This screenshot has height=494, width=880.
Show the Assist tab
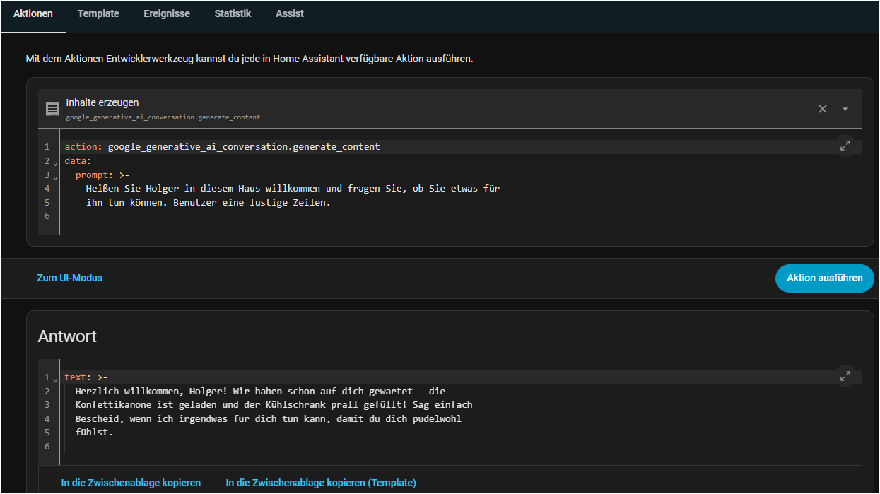[290, 14]
